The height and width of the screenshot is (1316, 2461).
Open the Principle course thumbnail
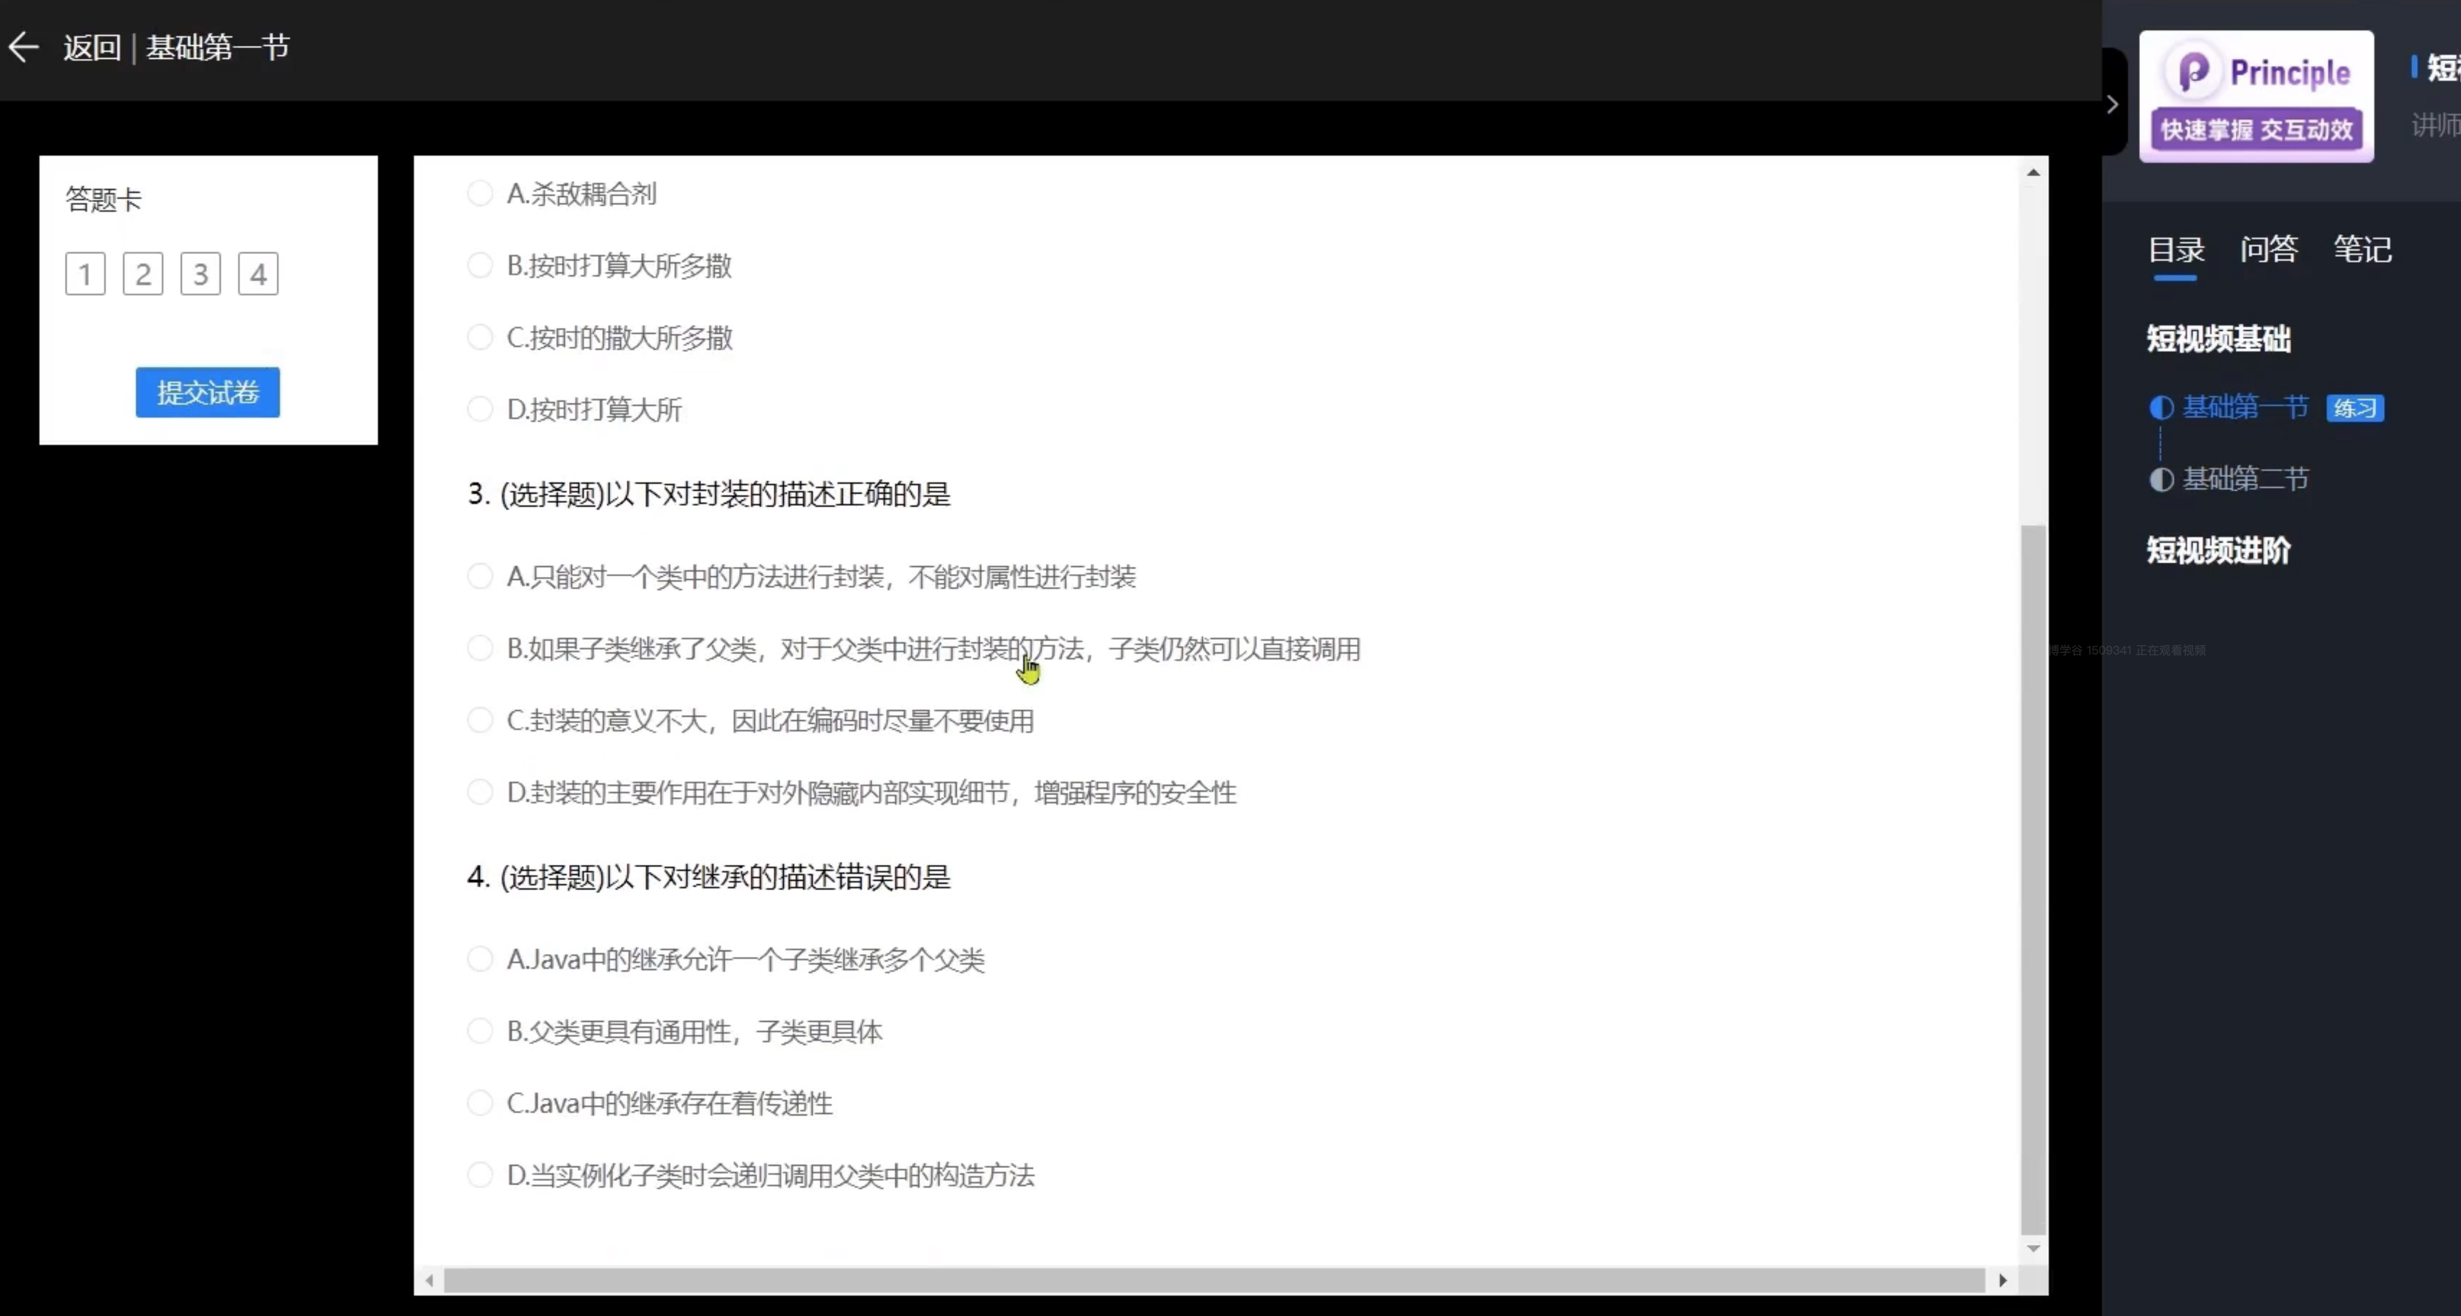[2256, 96]
